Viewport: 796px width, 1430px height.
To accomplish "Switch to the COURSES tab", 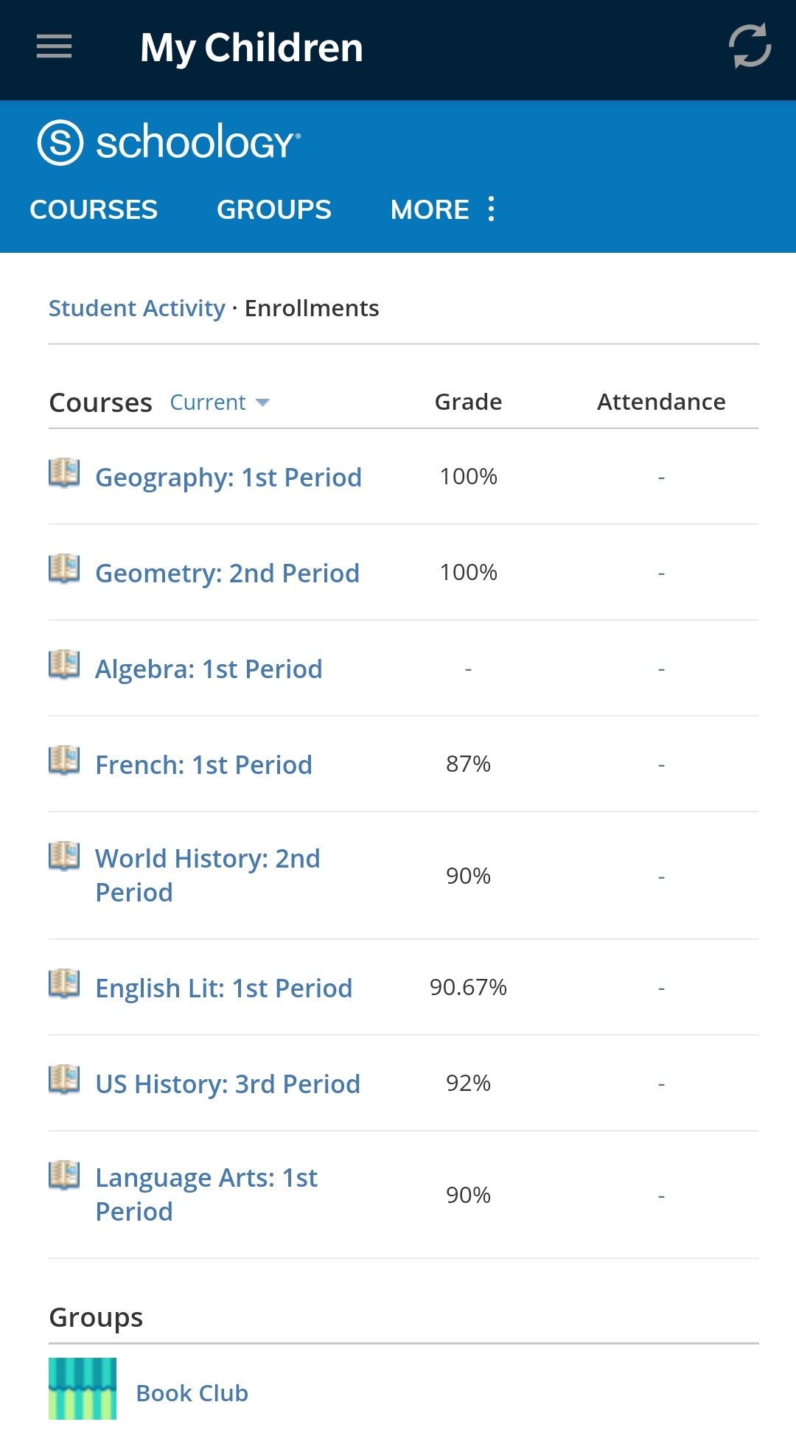I will (x=94, y=209).
